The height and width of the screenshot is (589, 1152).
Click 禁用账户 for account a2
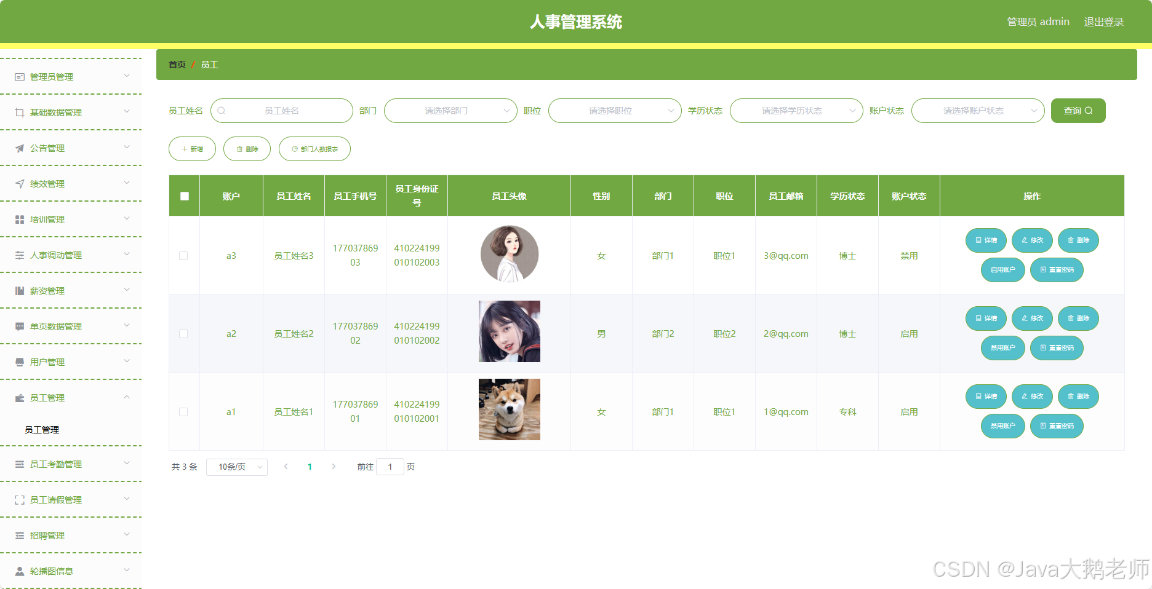[1003, 348]
